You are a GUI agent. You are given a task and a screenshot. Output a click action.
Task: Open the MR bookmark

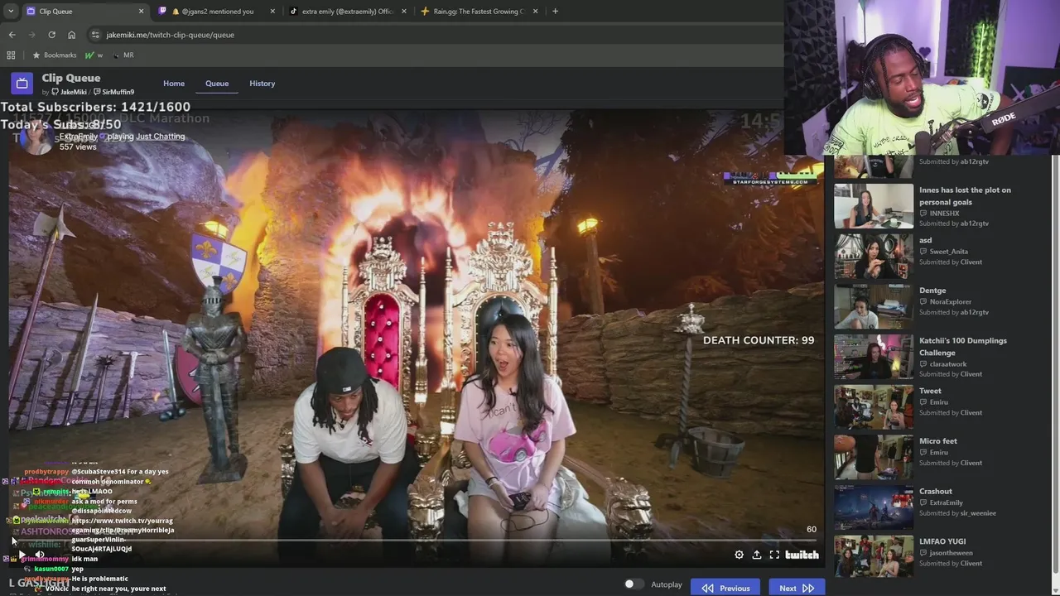[x=123, y=55]
